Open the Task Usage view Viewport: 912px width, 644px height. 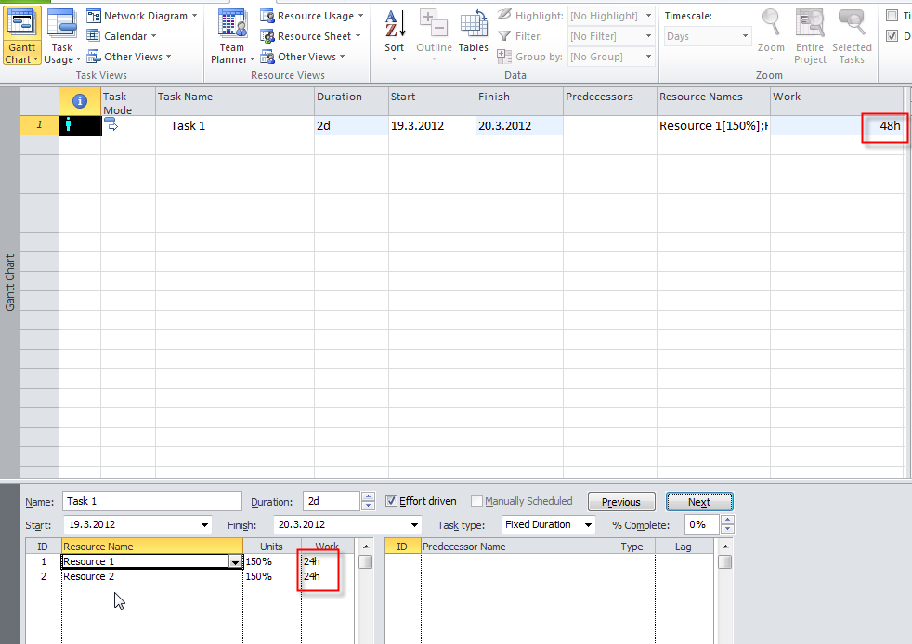62,25
